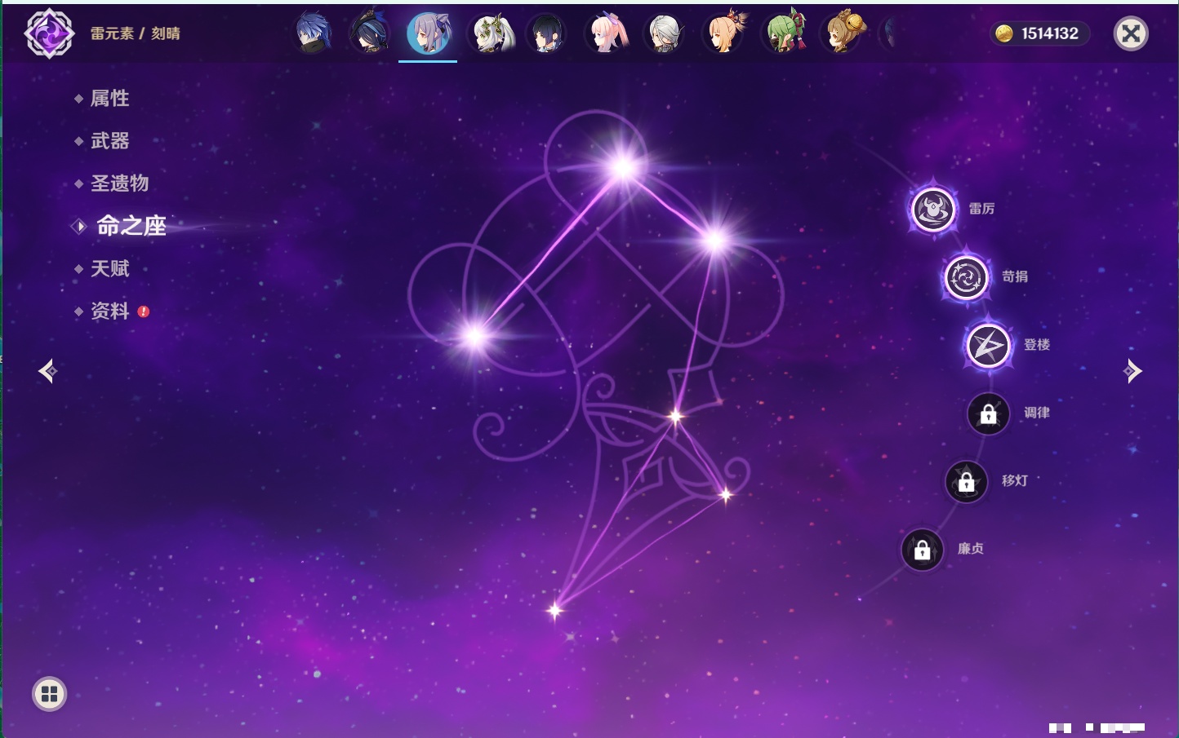This screenshot has width=1179, height=738.
Task: Select the 登楼 constellation icon
Action: click(988, 346)
